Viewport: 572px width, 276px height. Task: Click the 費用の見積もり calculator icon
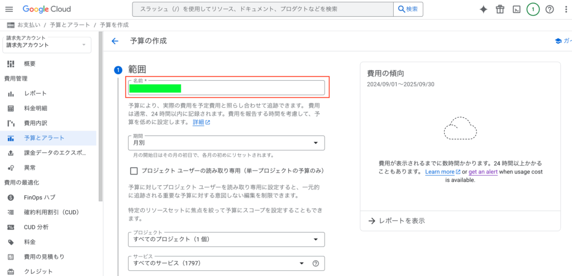11,256
